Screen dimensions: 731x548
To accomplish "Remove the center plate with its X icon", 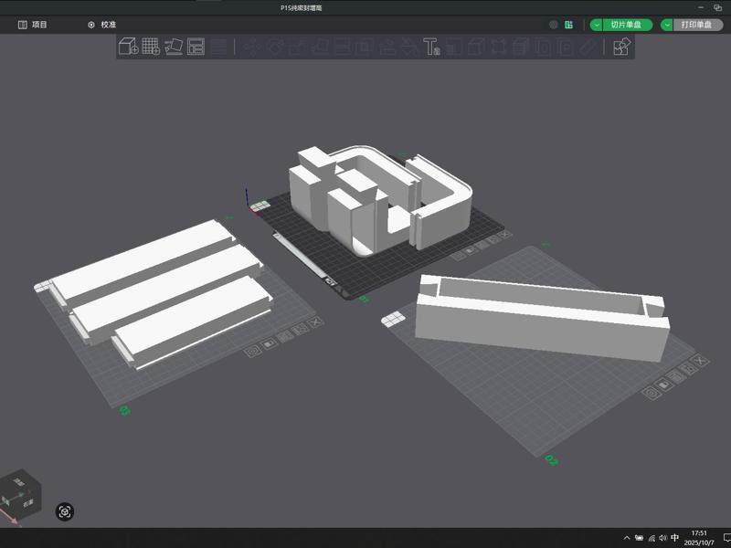I will 505,234.
